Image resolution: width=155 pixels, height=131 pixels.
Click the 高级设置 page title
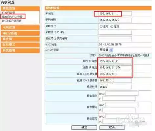(x=8, y=2)
